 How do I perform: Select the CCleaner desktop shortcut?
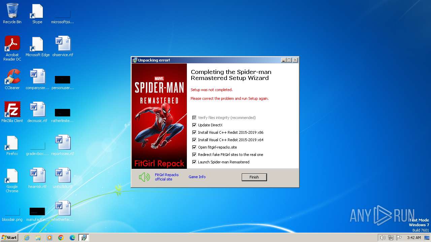[12, 79]
